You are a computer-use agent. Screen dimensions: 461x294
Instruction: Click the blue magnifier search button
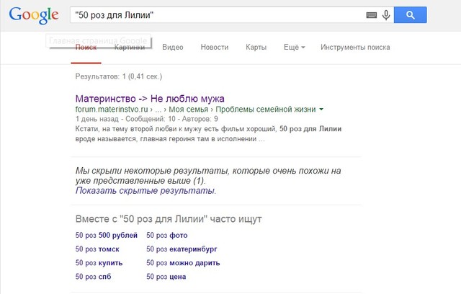410,14
